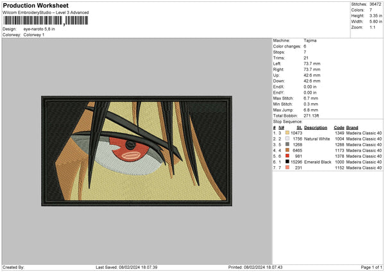Click the design name 'eye-naroto 5,8 in'
The image size is (385, 272).
pyautogui.click(x=39, y=29)
